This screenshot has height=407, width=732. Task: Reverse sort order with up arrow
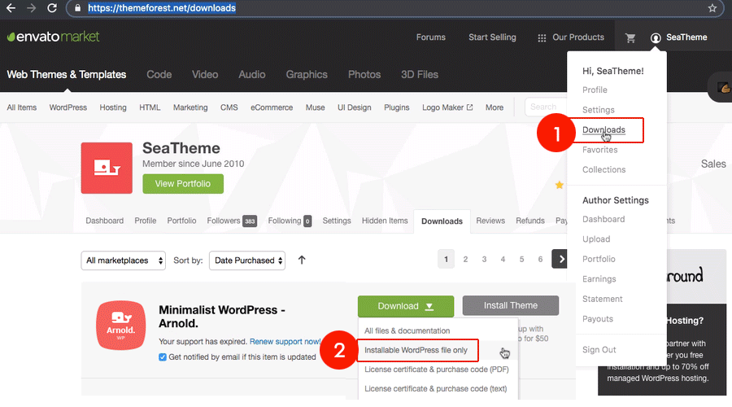(x=302, y=260)
